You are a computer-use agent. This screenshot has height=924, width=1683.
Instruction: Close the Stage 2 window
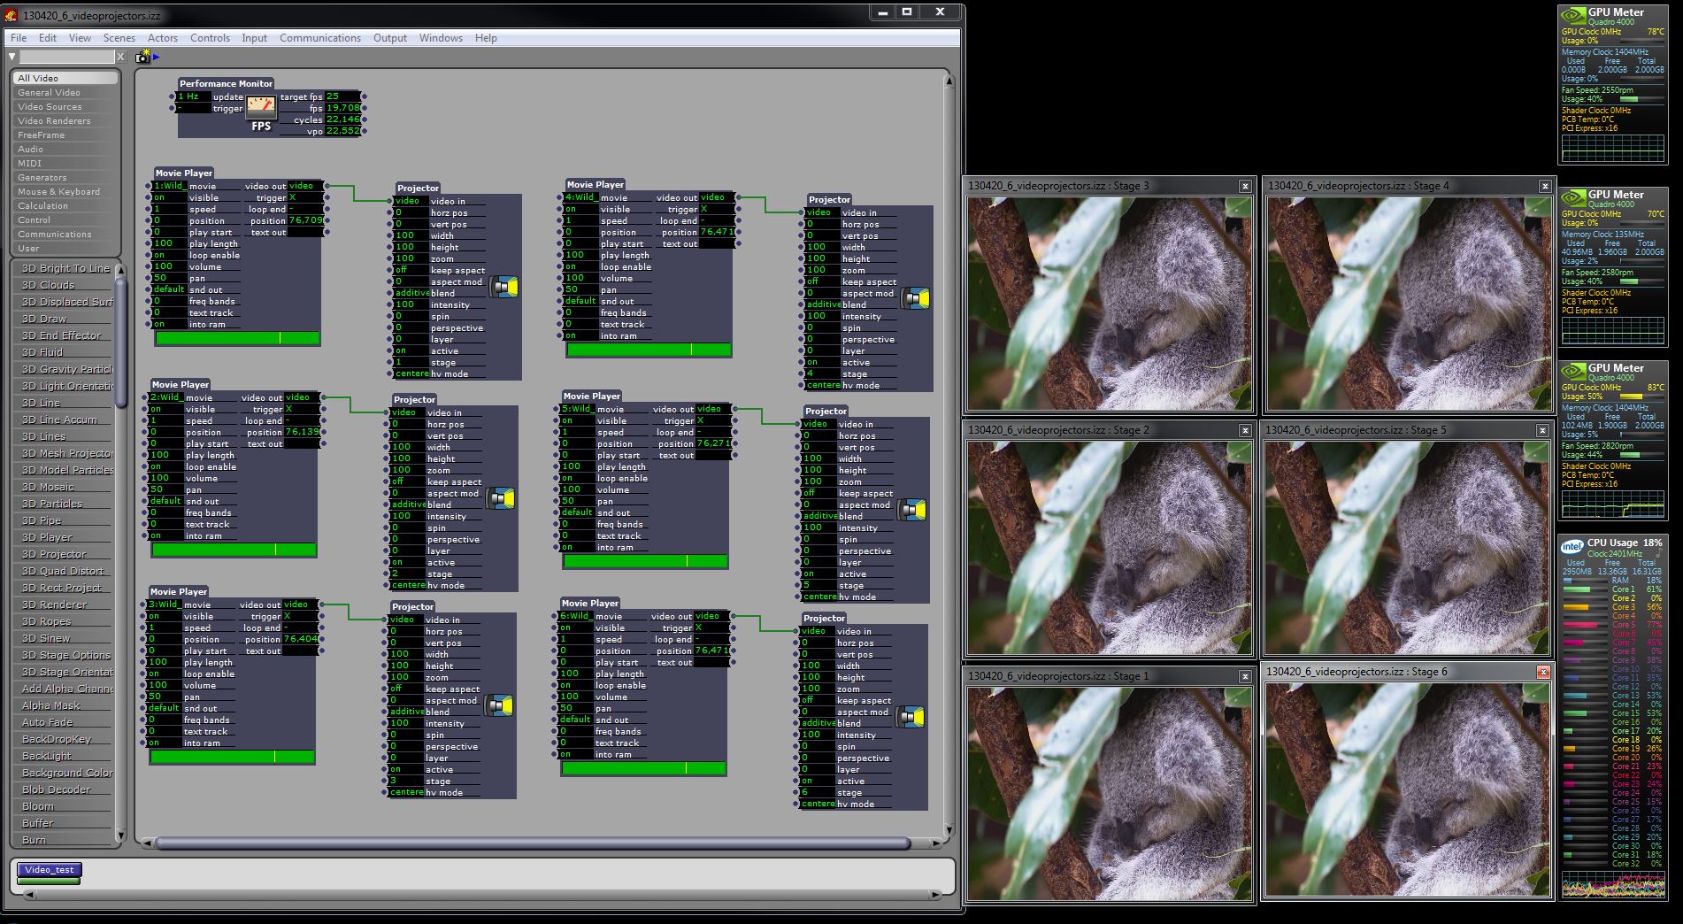pyautogui.click(x=1245, y=430)
